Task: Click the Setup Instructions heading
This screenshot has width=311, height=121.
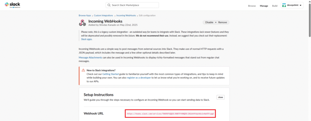Action: pyautogui.click(x=98, y=95)
